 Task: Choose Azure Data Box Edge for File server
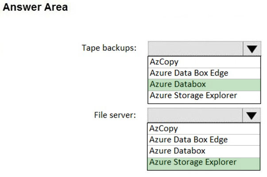click(x=204, y=140)
